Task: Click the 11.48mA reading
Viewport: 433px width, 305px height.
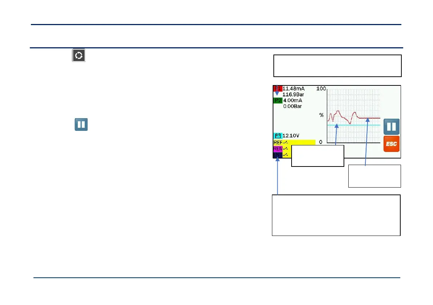Action: pos(293,89)
